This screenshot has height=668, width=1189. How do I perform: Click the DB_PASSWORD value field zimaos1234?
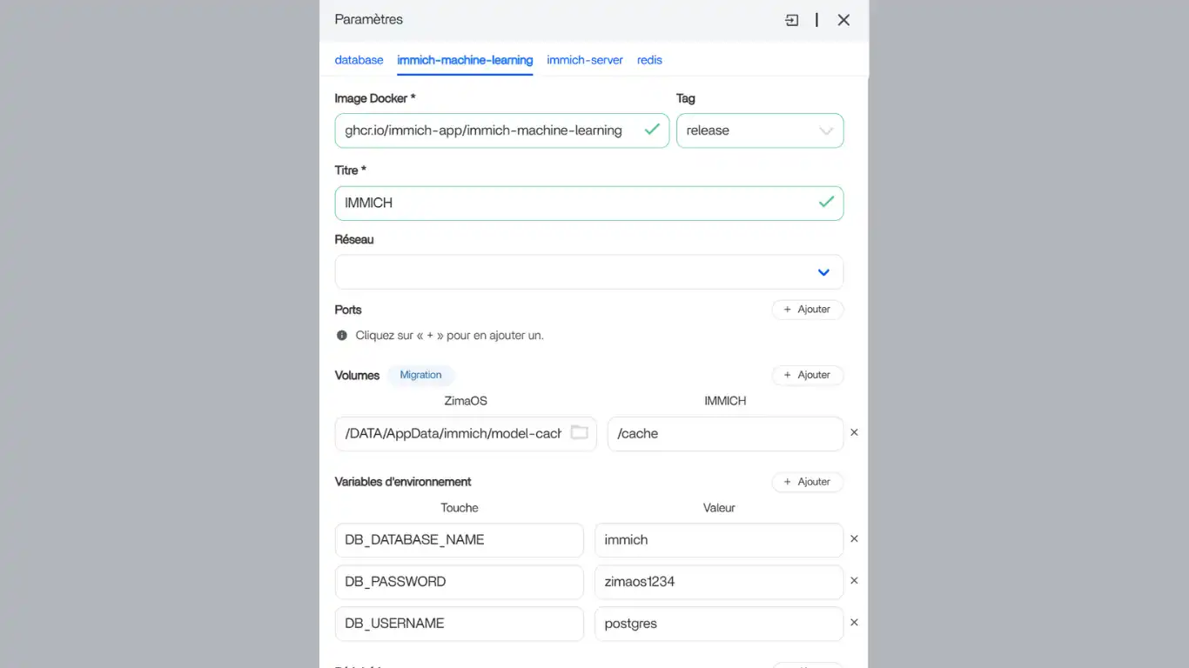click(x=718, y=582)
